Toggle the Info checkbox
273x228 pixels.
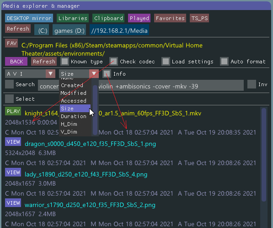click(107, 74)
